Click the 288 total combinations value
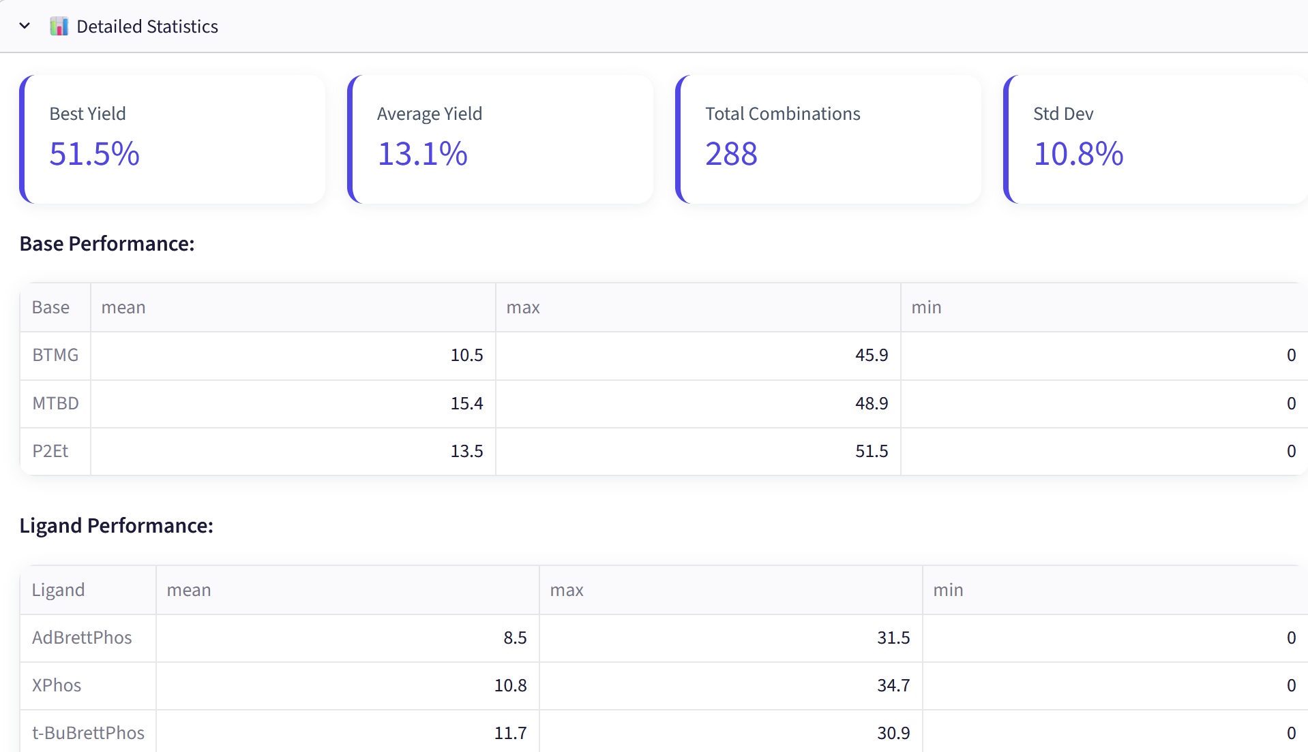1308x752 pixels. (731, 154)
